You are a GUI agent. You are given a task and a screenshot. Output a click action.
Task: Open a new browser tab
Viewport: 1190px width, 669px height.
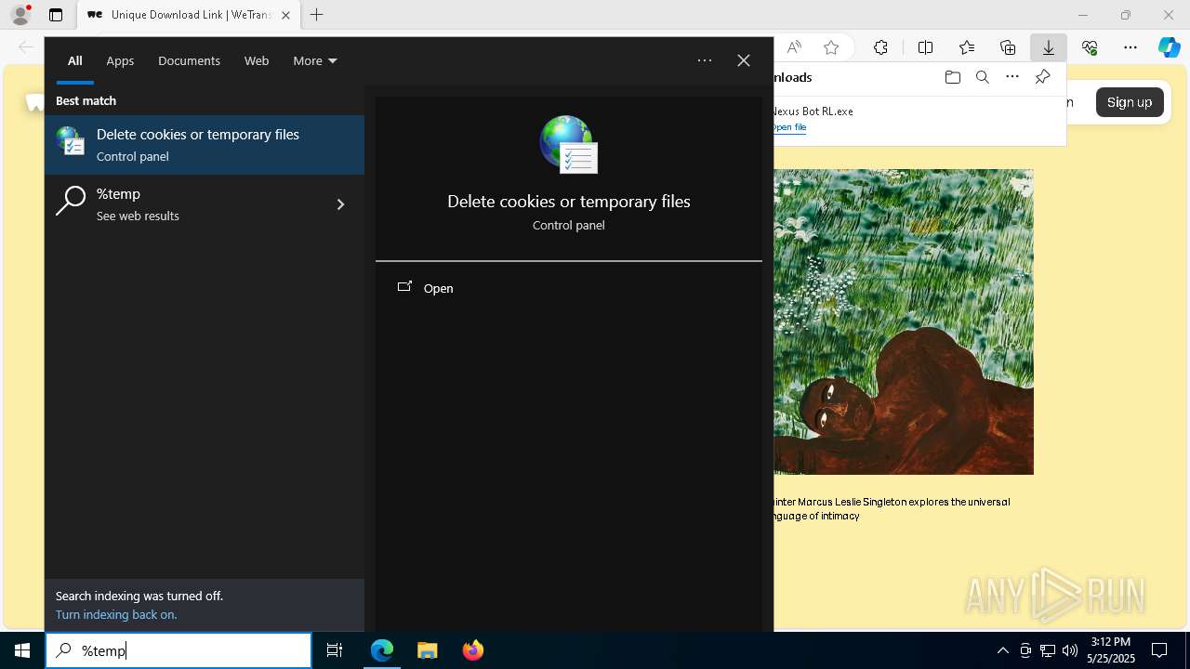[x=317, y=15]
